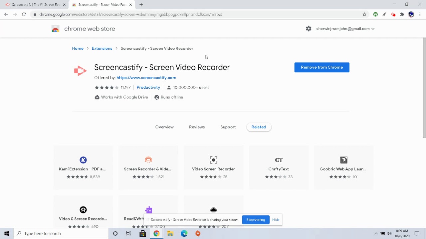426x239 pixels.
Task: Close the active Chrome Web Store tab
Action: pos(130,5)
